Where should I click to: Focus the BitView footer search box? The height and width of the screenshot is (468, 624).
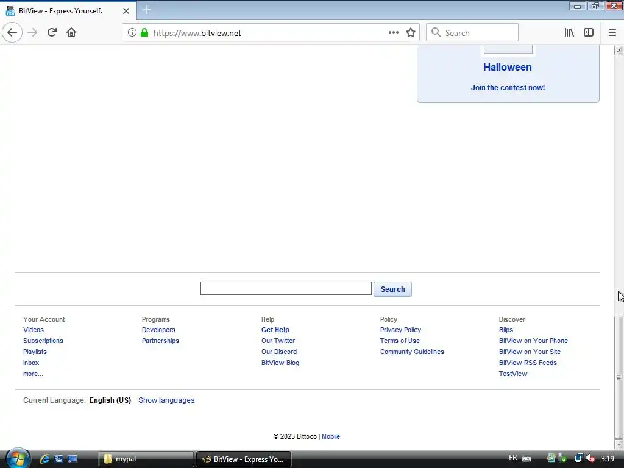(286, 288)
